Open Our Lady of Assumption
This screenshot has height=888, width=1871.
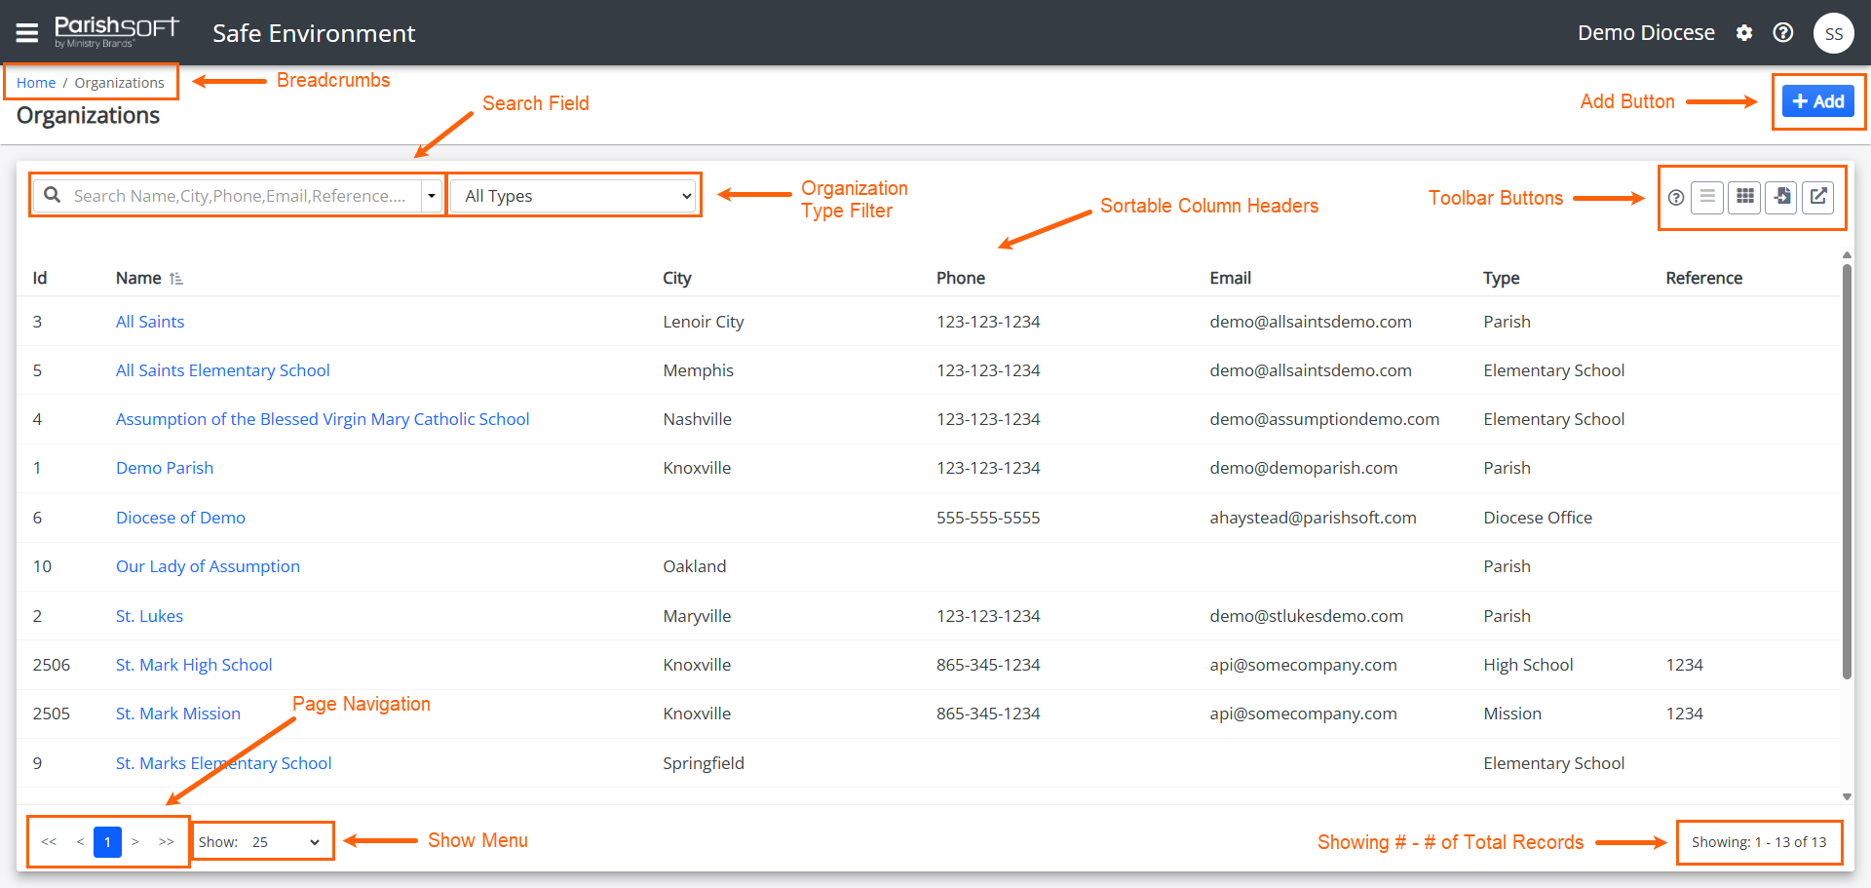[208, 566]
